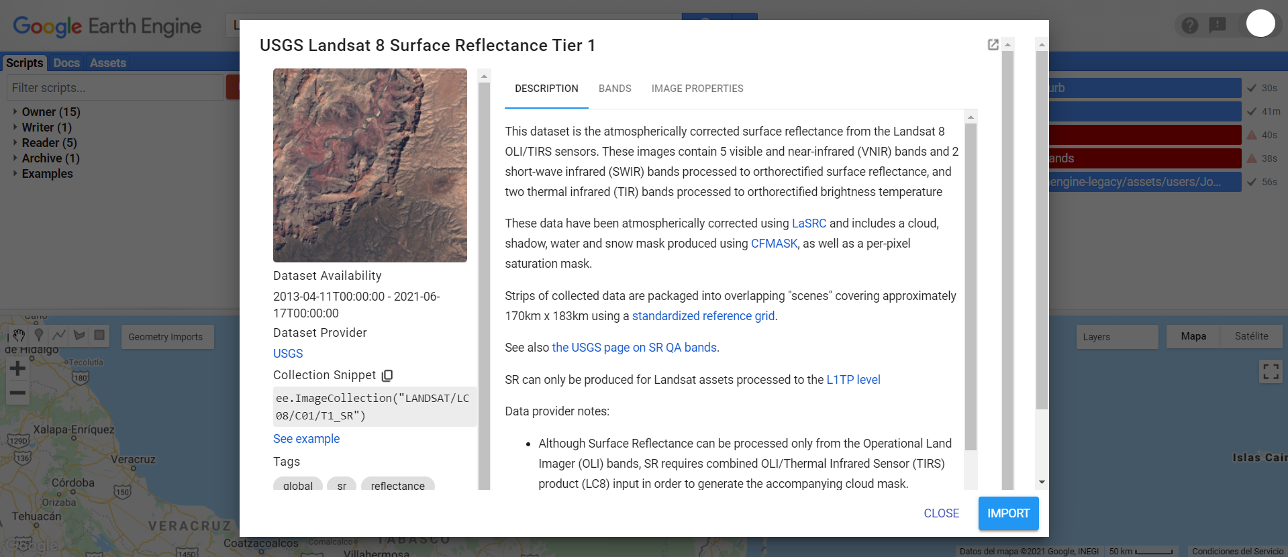Switch to the Docs tab

(x=66, y=63)
